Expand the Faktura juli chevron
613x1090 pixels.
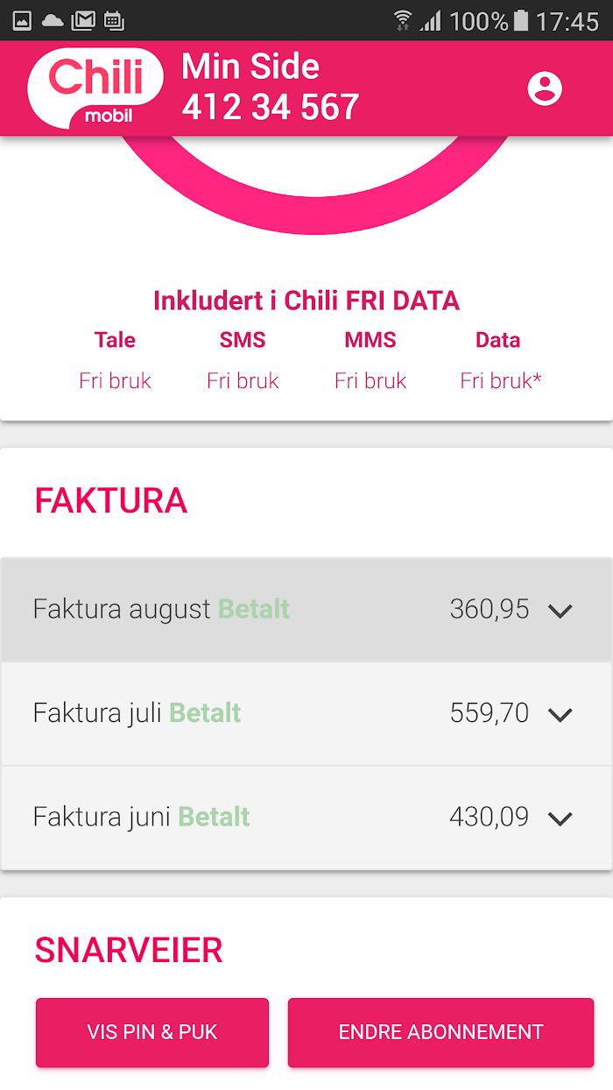tap(560, 714)
